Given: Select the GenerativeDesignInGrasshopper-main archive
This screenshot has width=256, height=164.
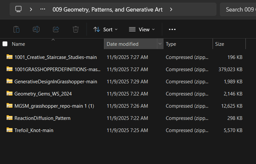Looking at the screenshot, I should pyautogui.click(x=56, y=82).
